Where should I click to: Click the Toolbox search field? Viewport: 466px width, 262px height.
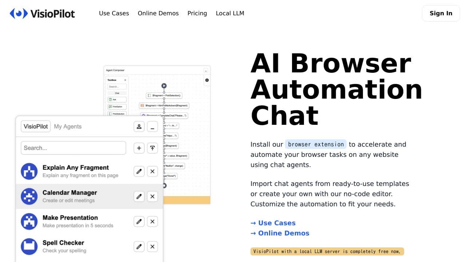click(117, 87)
